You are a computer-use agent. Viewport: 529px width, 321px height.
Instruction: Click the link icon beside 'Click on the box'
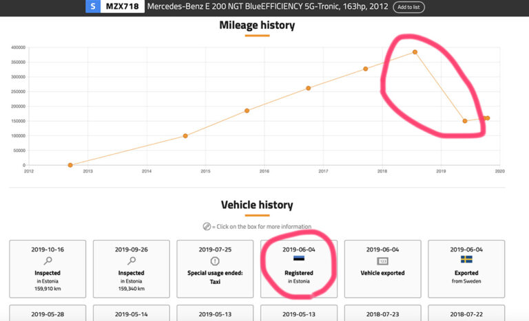pos(207,226)
